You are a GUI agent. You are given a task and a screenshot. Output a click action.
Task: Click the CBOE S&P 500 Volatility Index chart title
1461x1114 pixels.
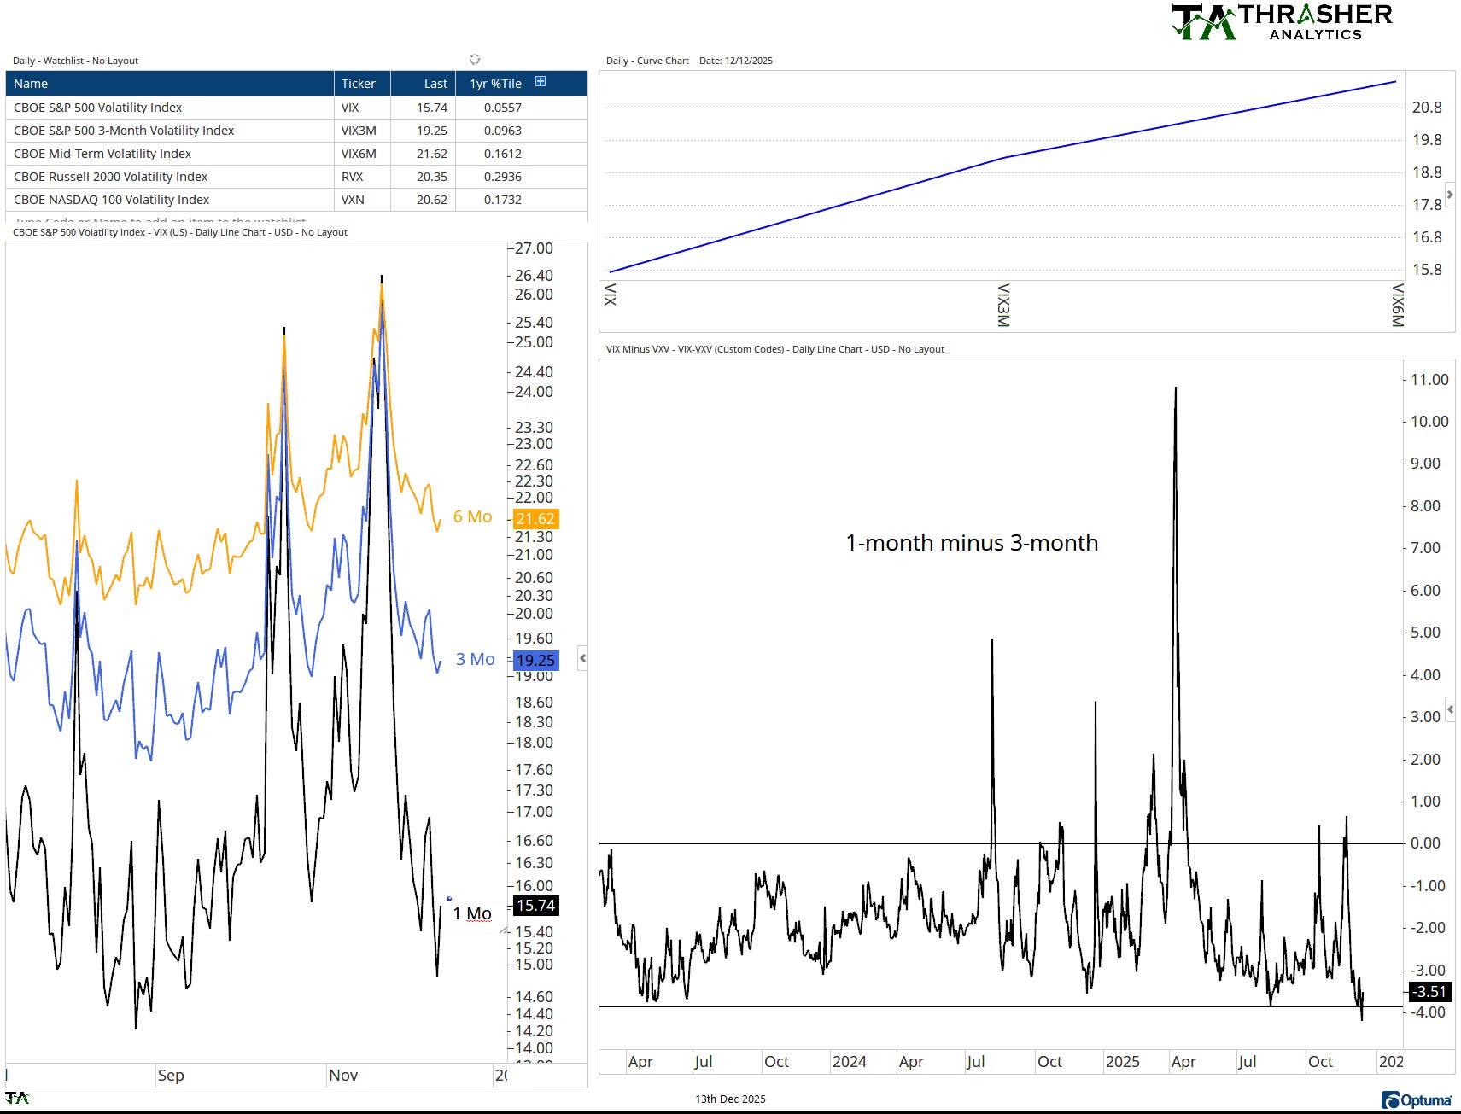pyautogui.click(x=180, y=232)
